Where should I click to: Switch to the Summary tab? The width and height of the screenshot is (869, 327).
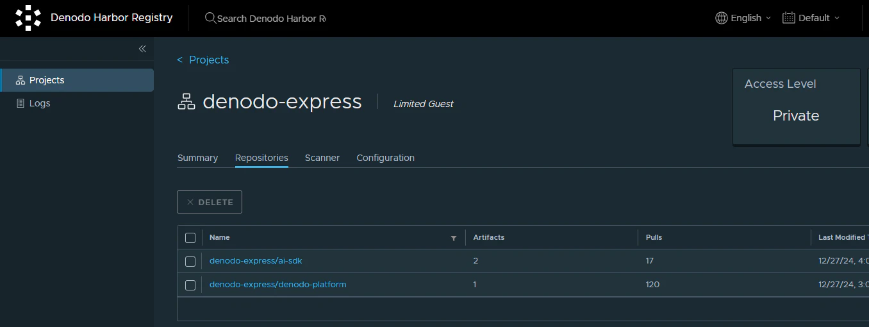[x=197, y=158]
